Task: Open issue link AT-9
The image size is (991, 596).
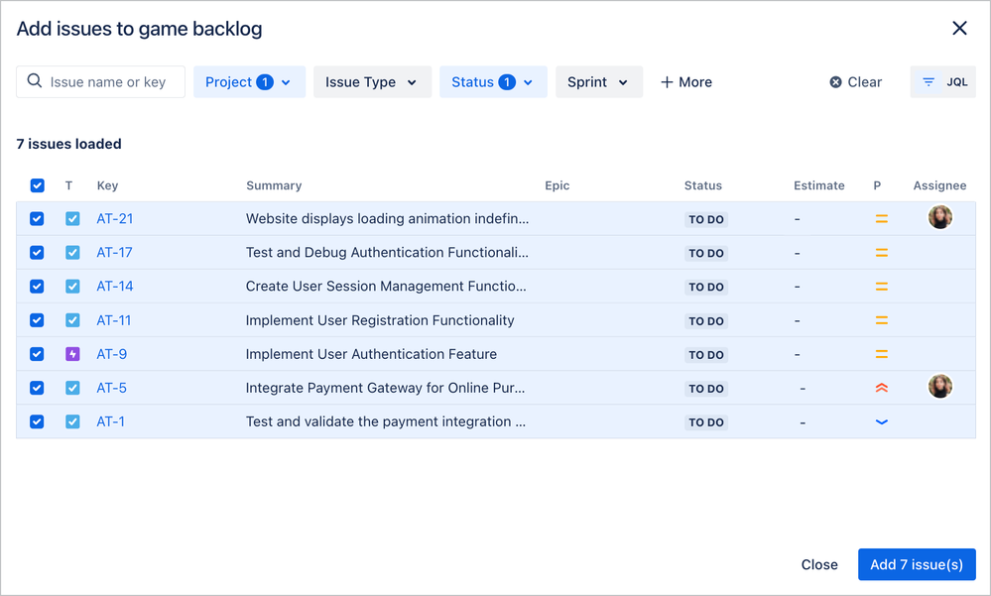Action: click(x=112, y=354)
